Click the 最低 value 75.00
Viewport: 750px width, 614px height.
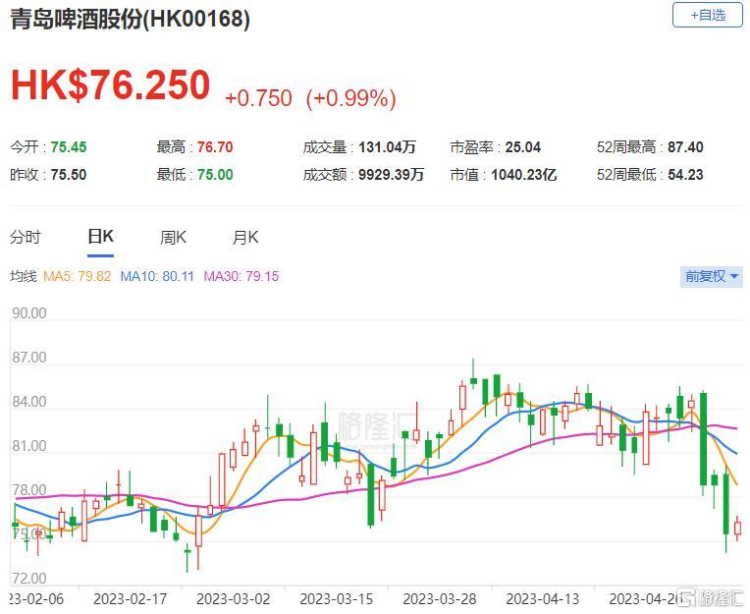(x=215, y=175)
